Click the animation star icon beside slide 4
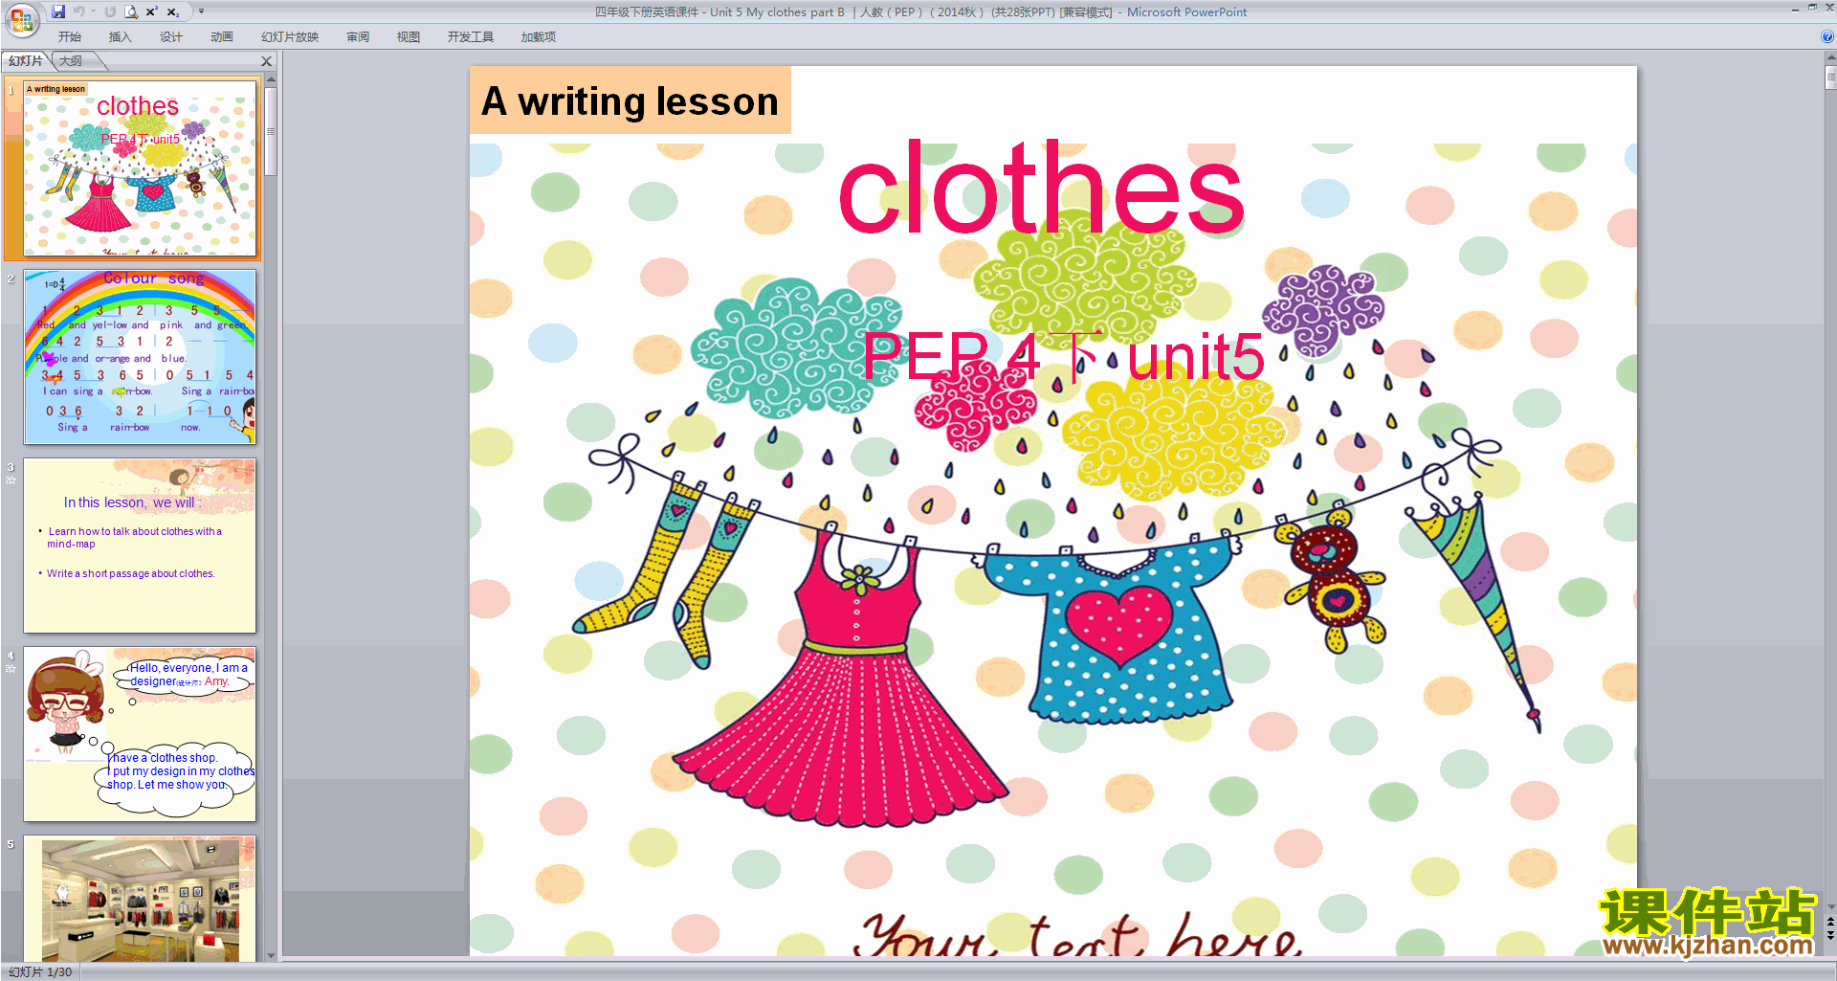The width and height of the screenshot is (1837, 981). (x=11, y=669)
